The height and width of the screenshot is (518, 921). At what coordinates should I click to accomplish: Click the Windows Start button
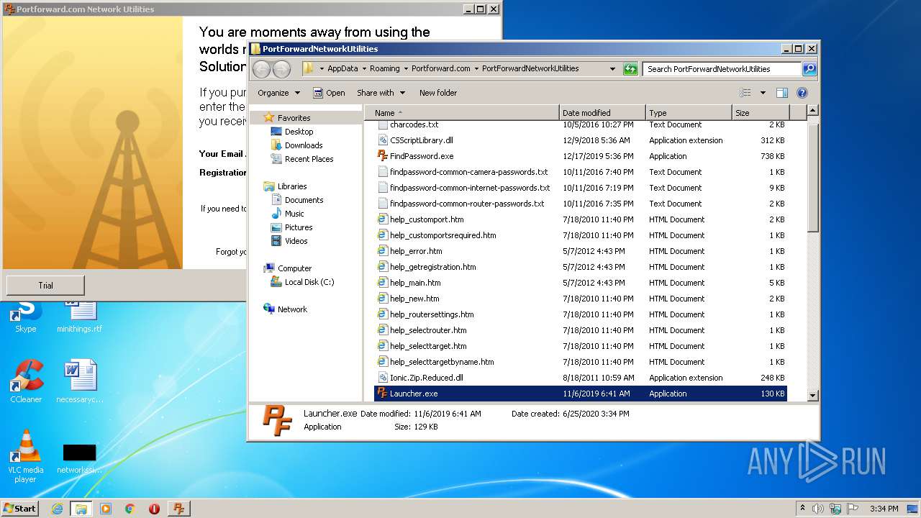(x=20, y=509)
